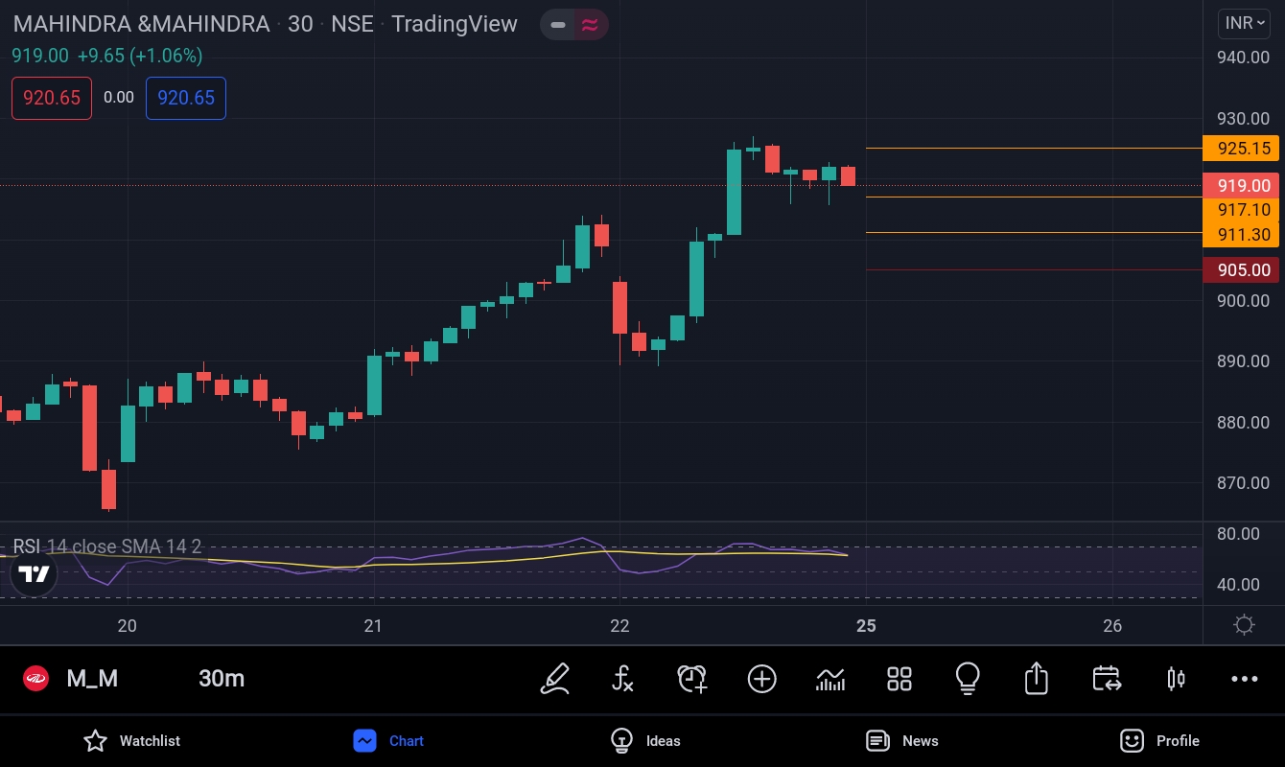Switch to the News tab
The height and width of the screenshot is (767, 1285).
coord(902,740)
